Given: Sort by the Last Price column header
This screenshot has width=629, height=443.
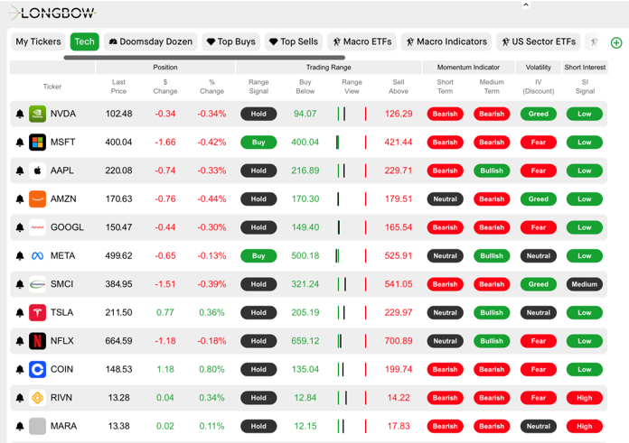Looking at the screenshot, I should tap(118, 87).
